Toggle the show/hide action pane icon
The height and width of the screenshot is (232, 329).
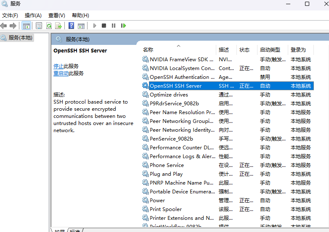click(81, 26)
